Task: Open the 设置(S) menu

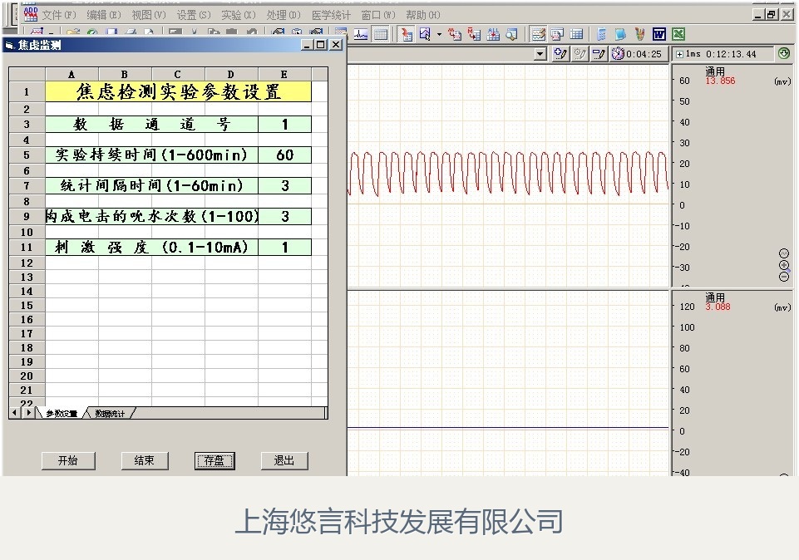Action: (x=193, y=15)
